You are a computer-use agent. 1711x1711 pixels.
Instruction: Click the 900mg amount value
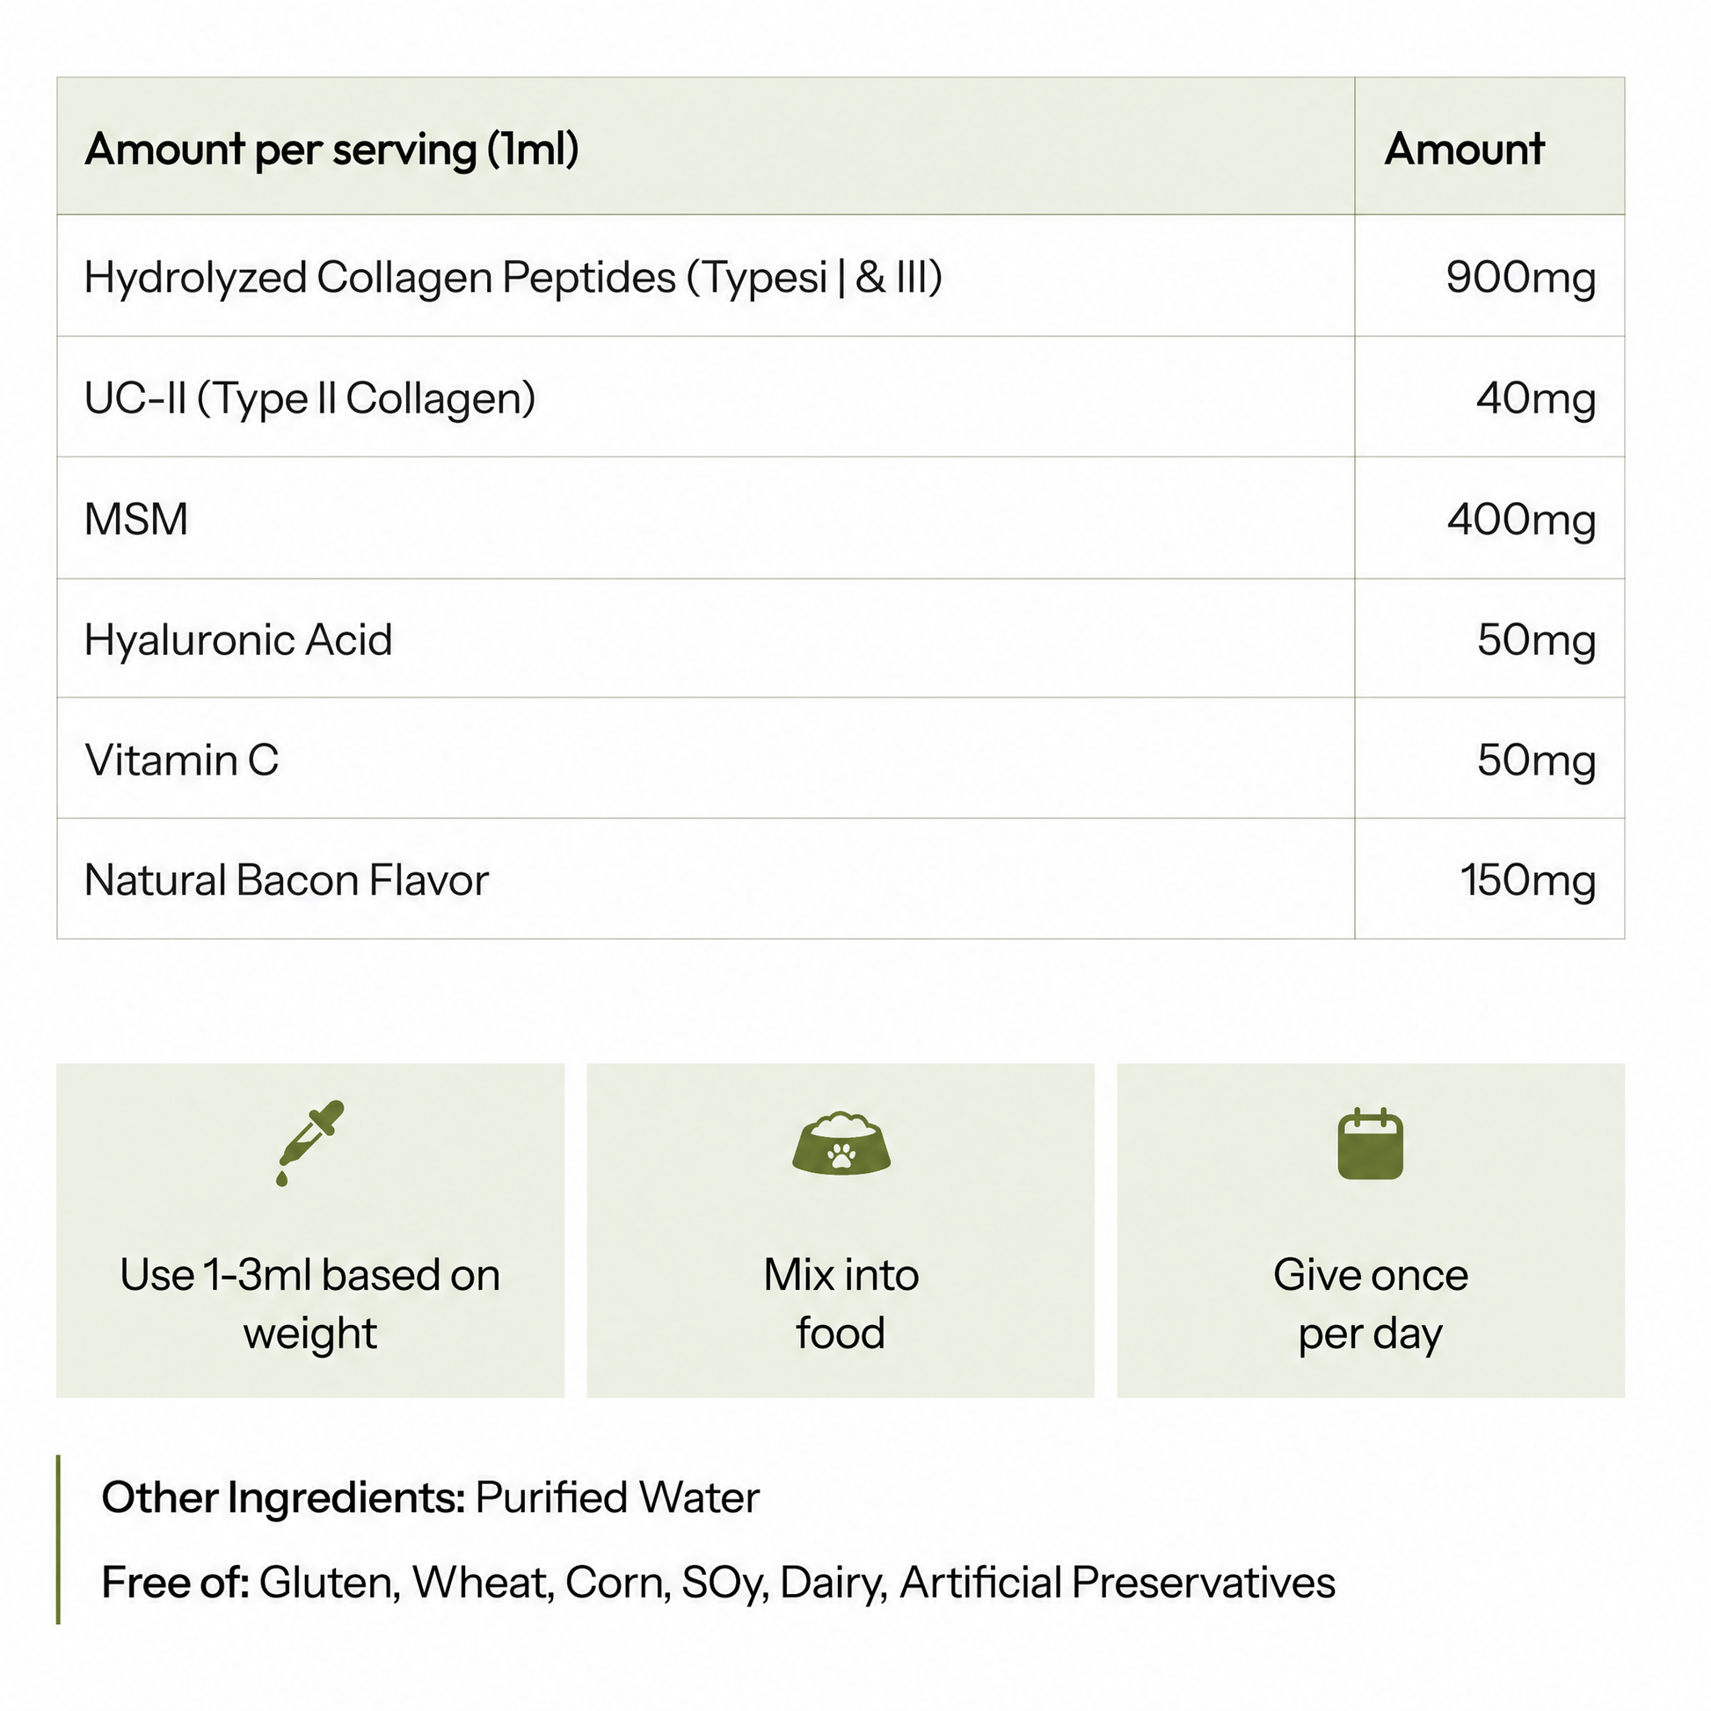coord(1520,277)
